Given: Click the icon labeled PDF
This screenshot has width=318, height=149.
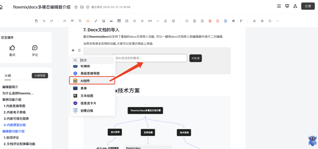Looking at the screenshot, I should point(218,21).
